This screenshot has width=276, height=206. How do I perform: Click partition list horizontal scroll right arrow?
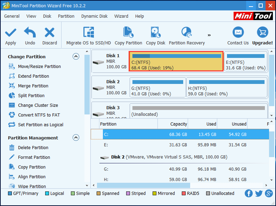[x=266, y=185]
